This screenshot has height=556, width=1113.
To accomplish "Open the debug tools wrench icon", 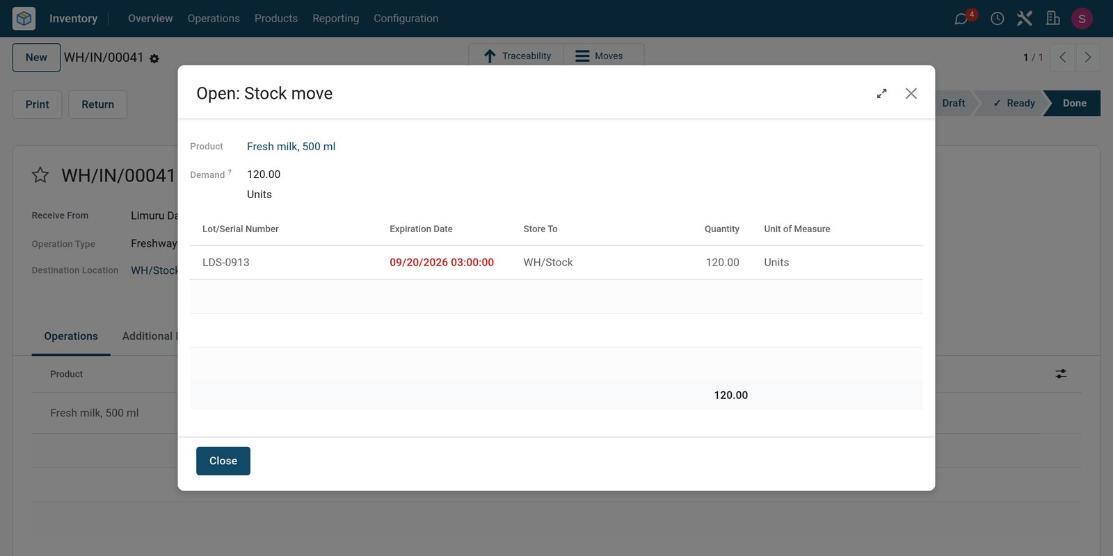I will 1025,18.
